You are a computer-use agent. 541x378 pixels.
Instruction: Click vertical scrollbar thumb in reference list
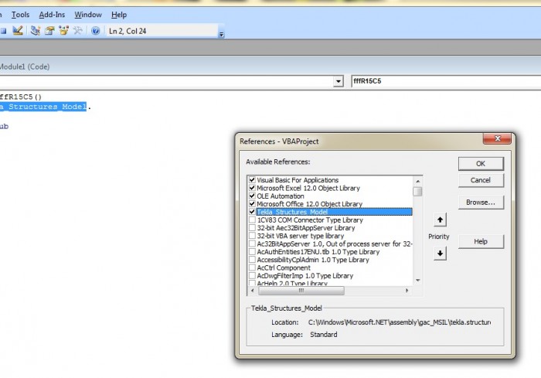click(418, 191)
